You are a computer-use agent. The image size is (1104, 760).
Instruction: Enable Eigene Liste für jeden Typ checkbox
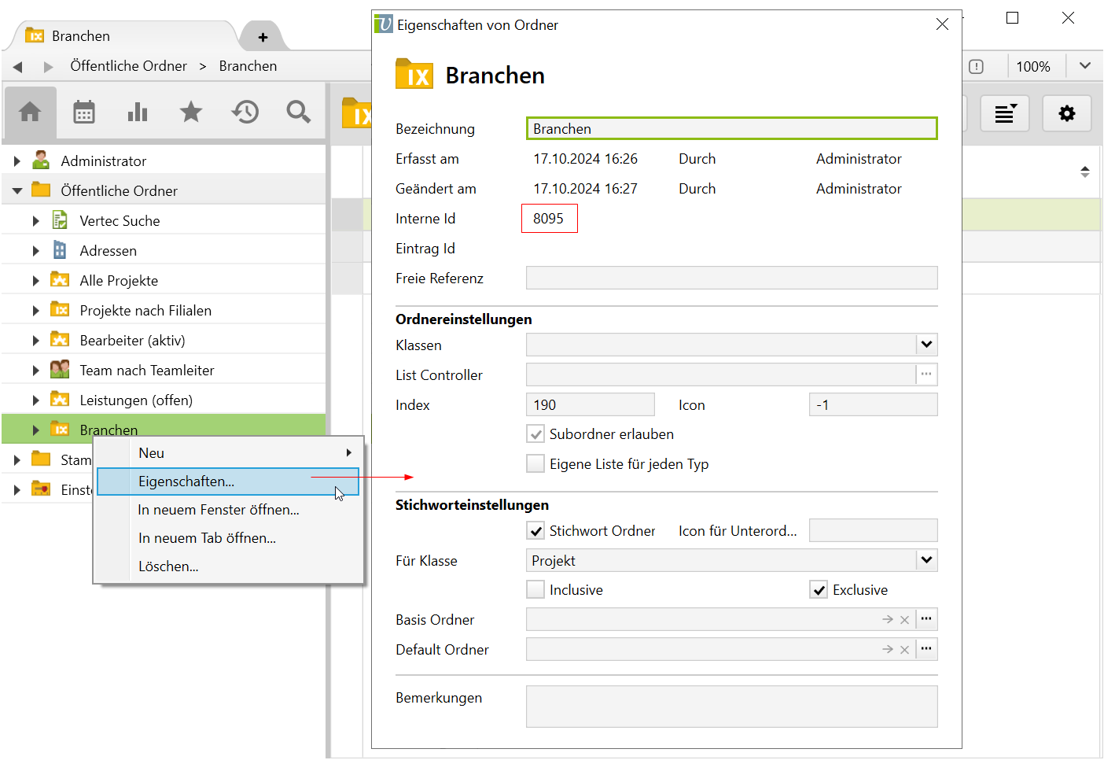535,464
